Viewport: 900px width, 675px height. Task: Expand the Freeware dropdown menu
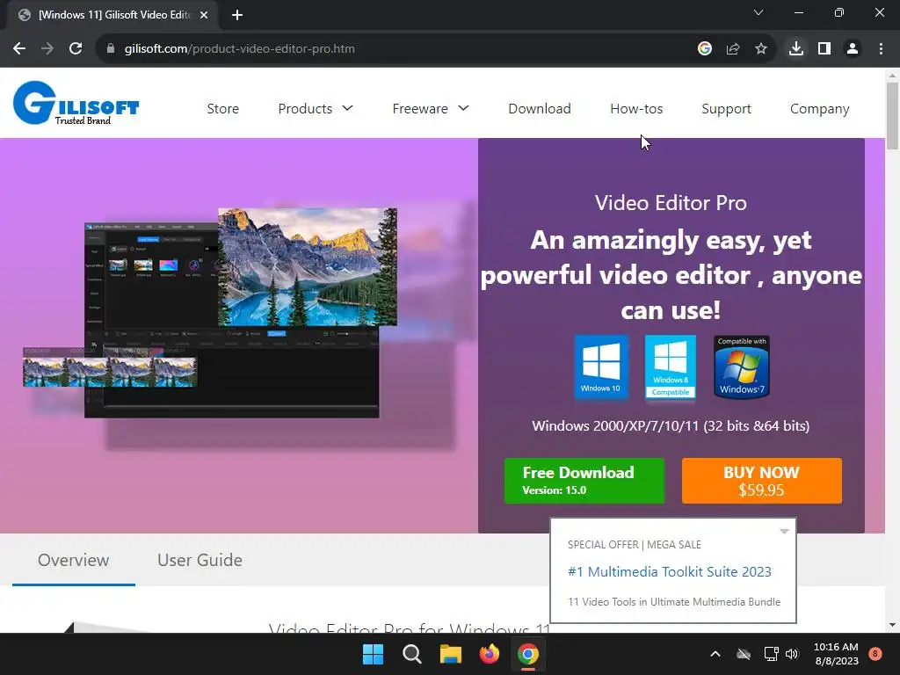pos(431,108)
